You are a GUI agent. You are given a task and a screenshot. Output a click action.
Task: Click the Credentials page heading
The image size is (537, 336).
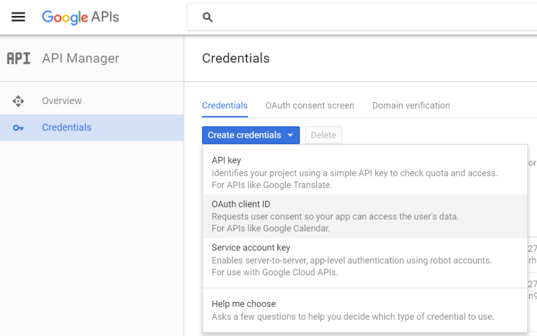tap(235, 58)
